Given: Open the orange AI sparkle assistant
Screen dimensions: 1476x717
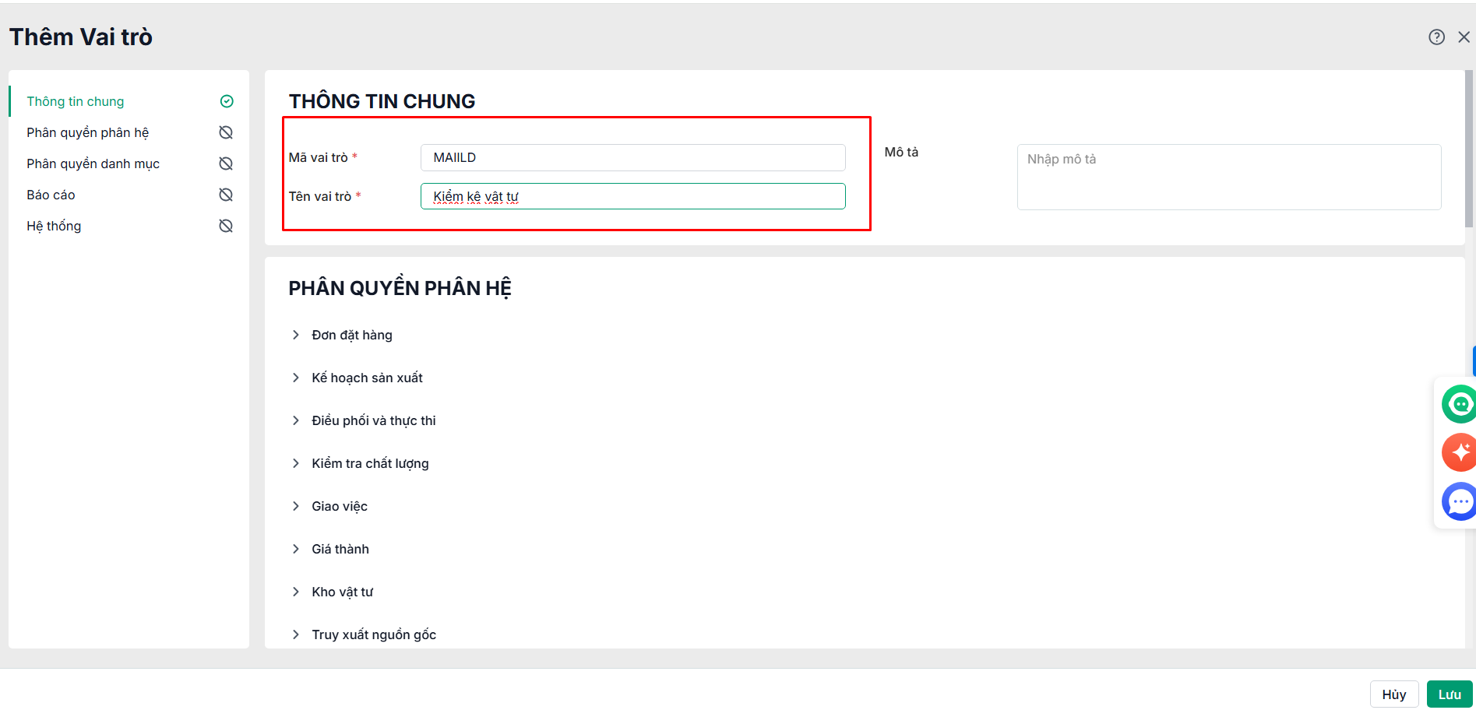Looking at the screenshot, I should click(x=1460, y=452).
